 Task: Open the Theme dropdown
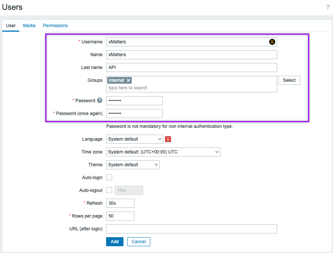133,165
